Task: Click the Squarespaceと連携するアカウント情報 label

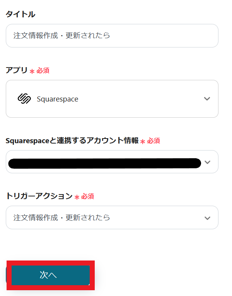Action: tap(72, 141)
